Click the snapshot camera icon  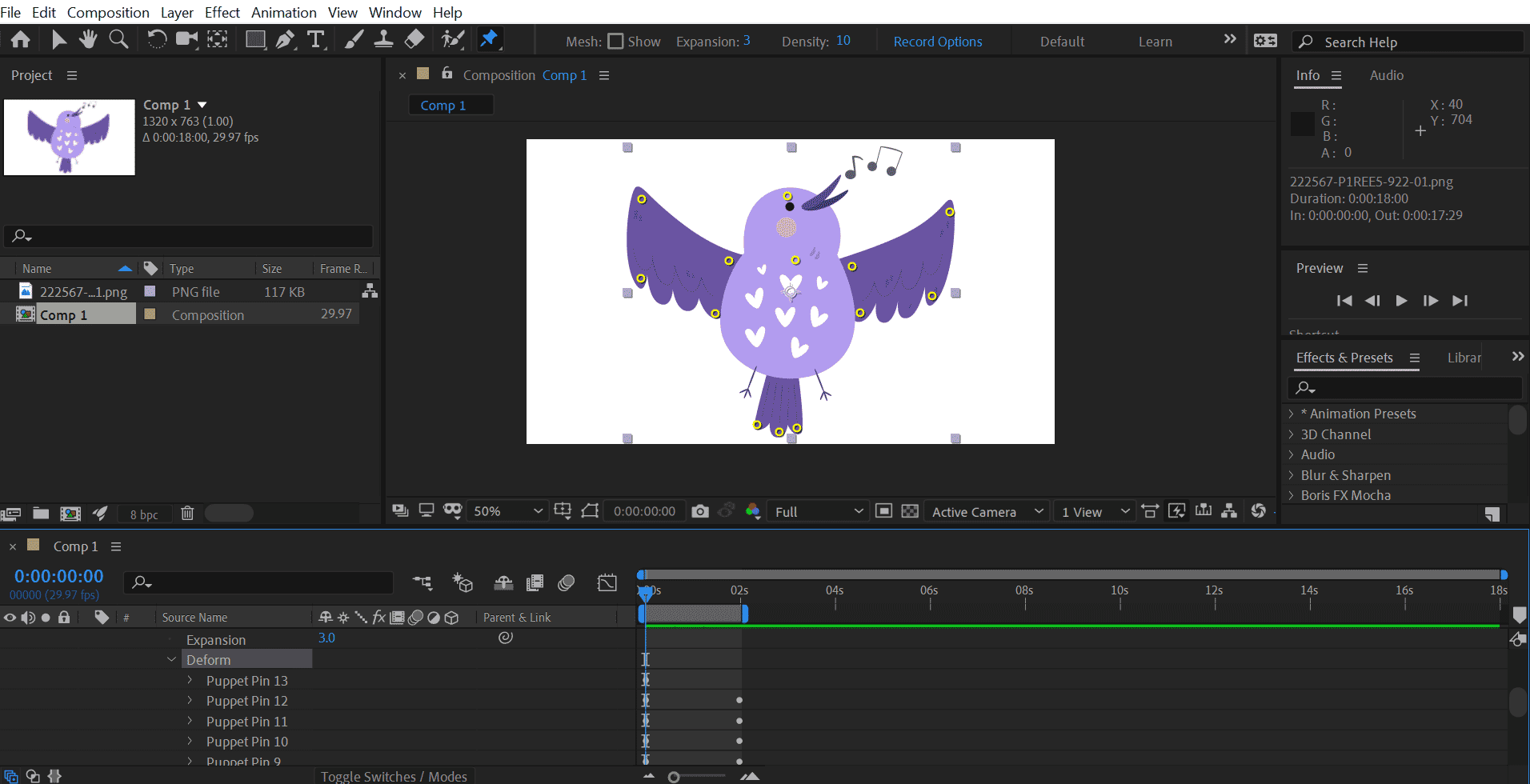tap(700, 511)
